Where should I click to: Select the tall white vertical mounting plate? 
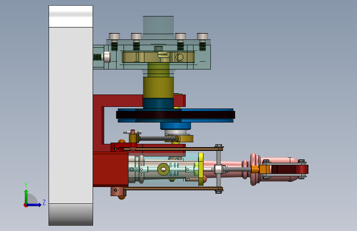coord(71,115)
